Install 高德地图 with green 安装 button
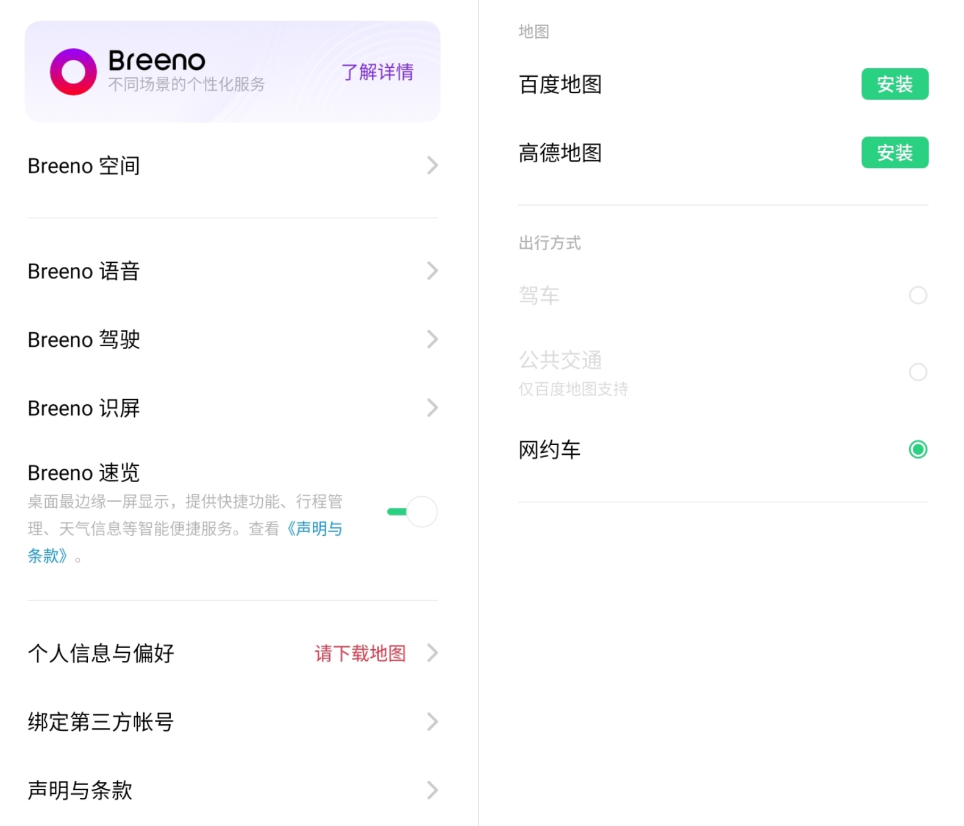 (894, 152)
